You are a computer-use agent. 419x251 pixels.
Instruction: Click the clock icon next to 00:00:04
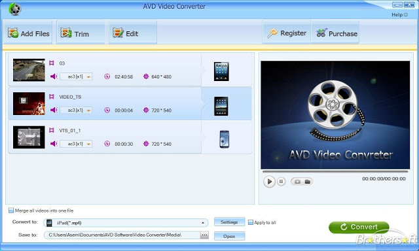point(107,110)
